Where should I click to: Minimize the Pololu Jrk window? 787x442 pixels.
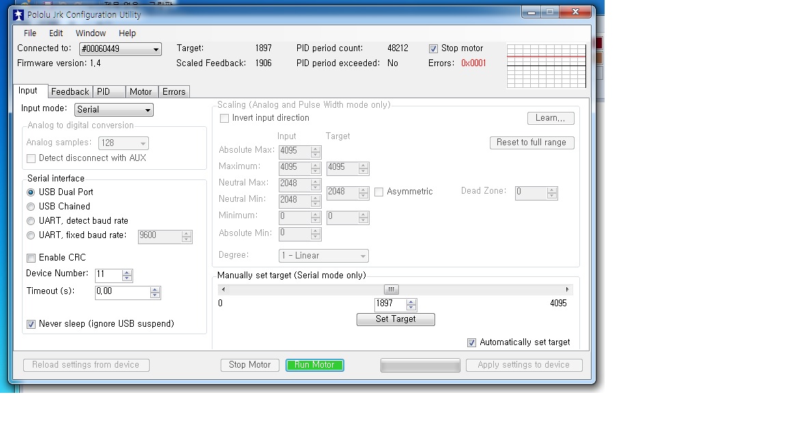(x=531, y=12)
